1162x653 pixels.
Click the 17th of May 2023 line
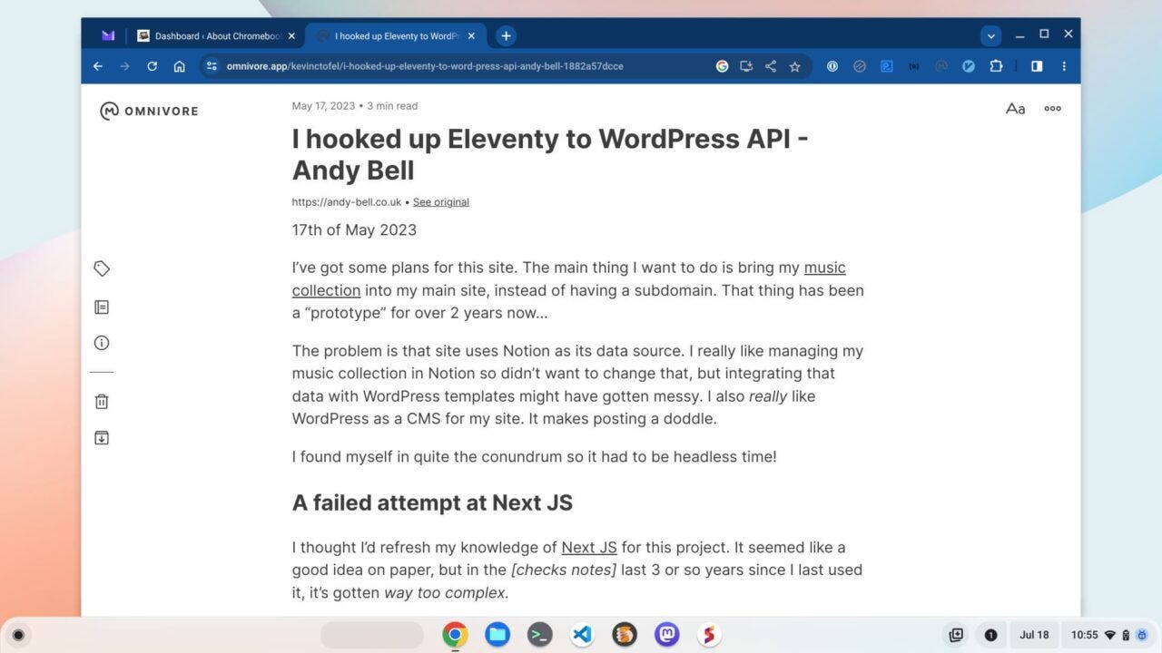(354, 229)
